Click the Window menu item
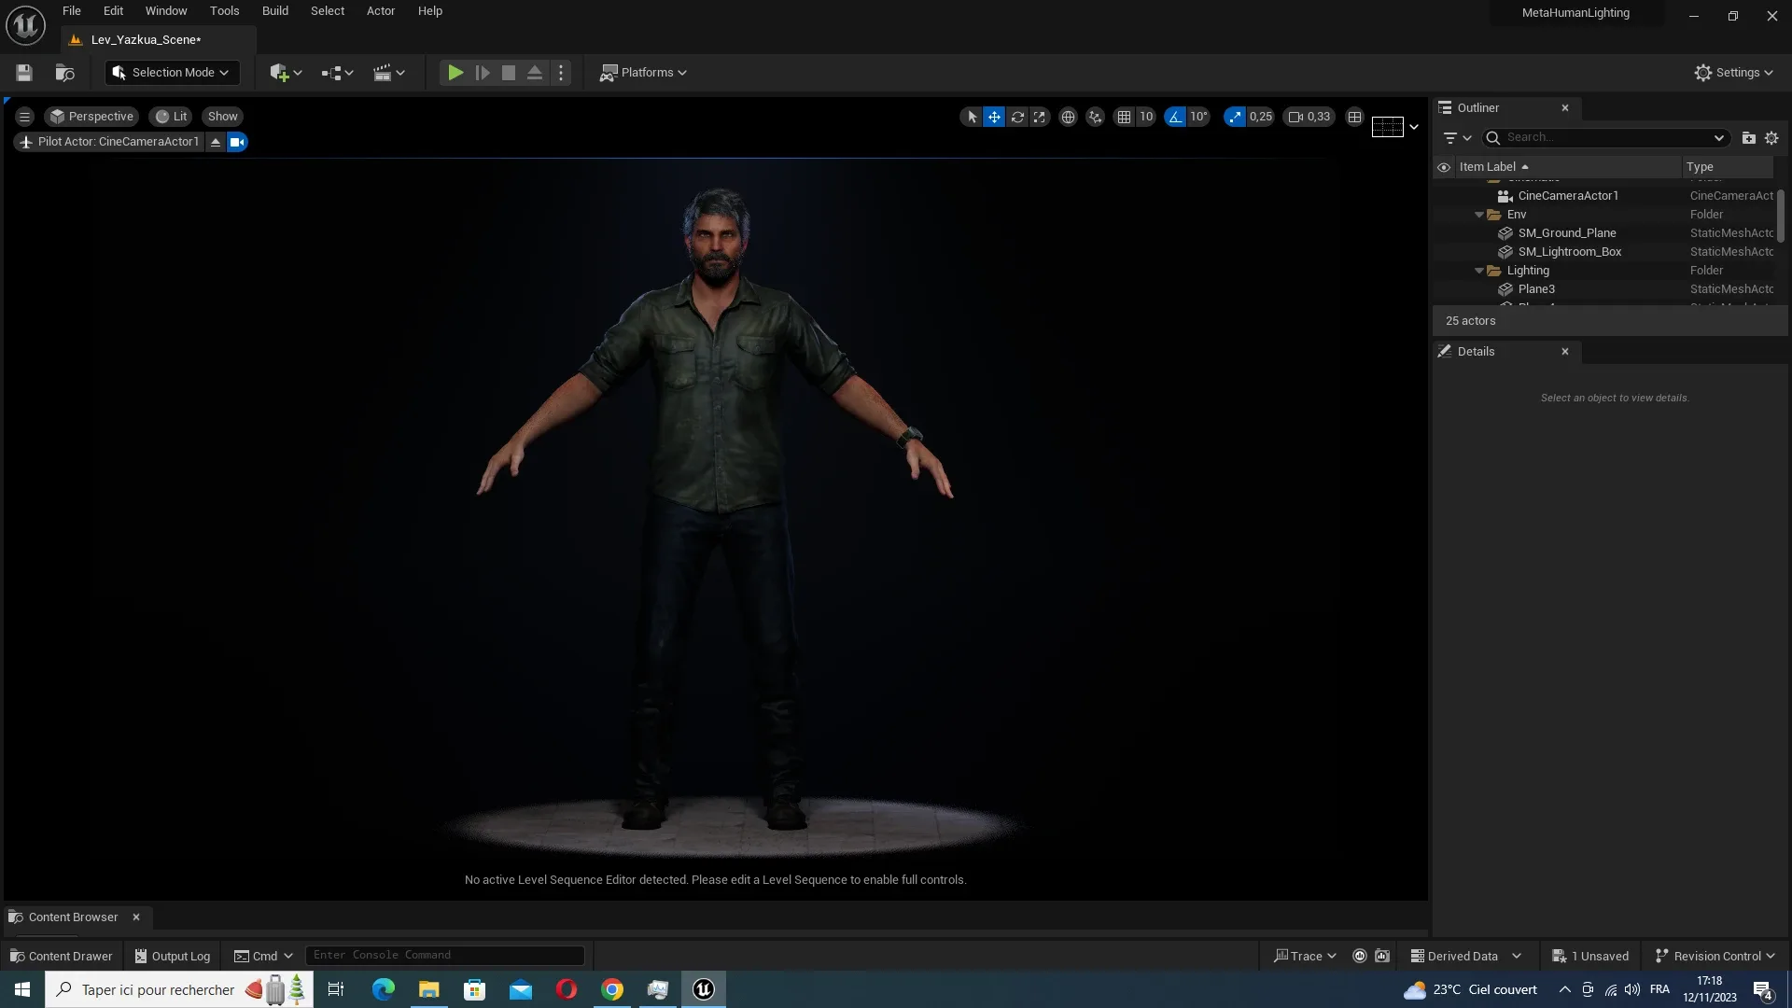This screenshot has width=1792, height=1008. 165,10
